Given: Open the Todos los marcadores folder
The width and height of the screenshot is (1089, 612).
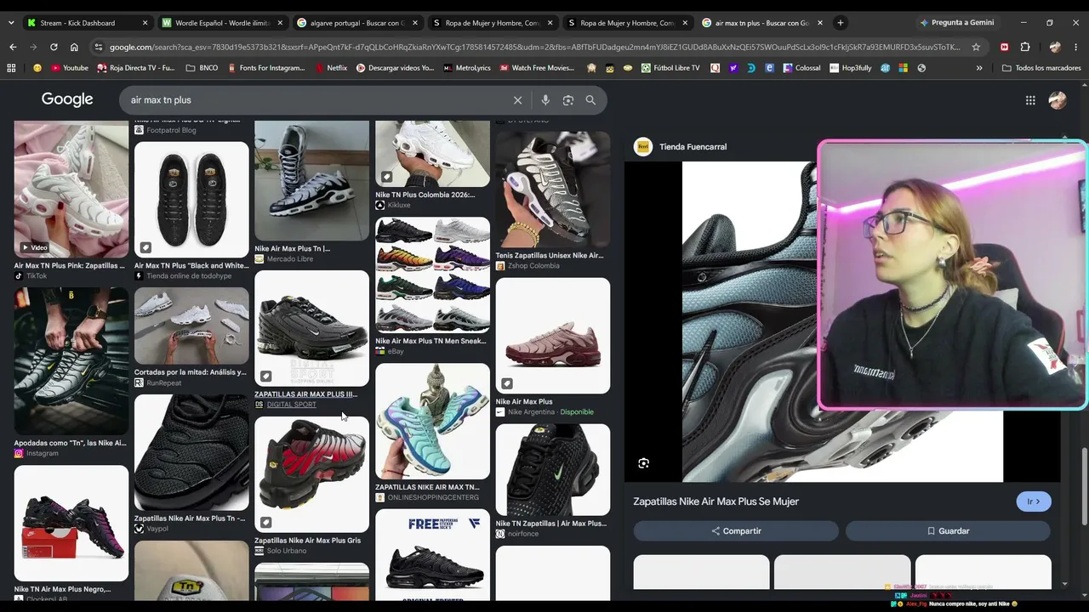Looking at the screenshot, I should (1041, 68).
